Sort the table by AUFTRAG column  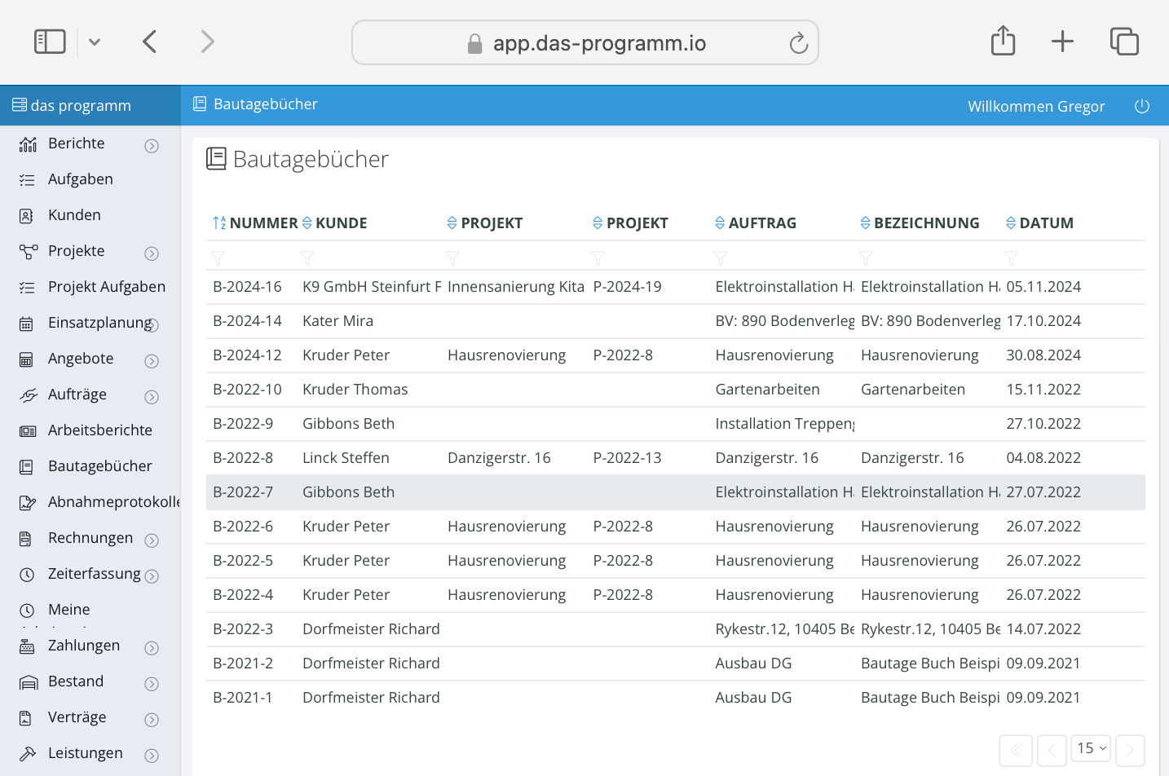(x=755, y=223)
